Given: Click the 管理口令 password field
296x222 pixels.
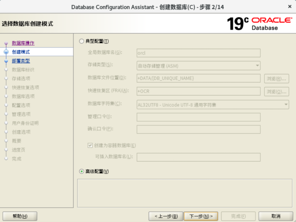Looking at the screenshot, I should [198, 117].
